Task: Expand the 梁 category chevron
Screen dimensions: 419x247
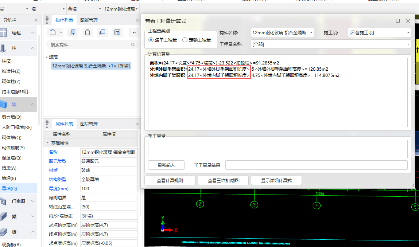Action: pos(32,216)
